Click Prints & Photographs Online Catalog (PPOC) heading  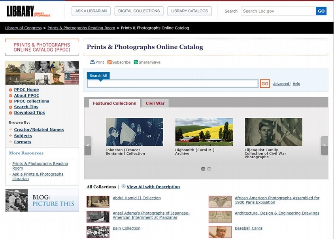[42, 47]
